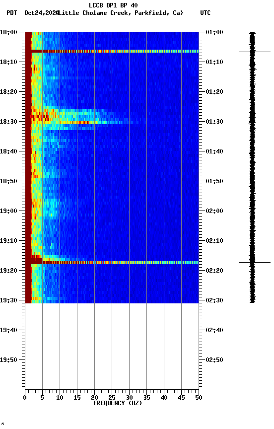Click the frequency axis label "20"
Screen dimensions: 274x429
pyautogui.click(x=94, y=398)
